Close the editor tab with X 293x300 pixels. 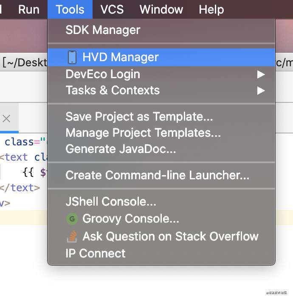(6, 119)
